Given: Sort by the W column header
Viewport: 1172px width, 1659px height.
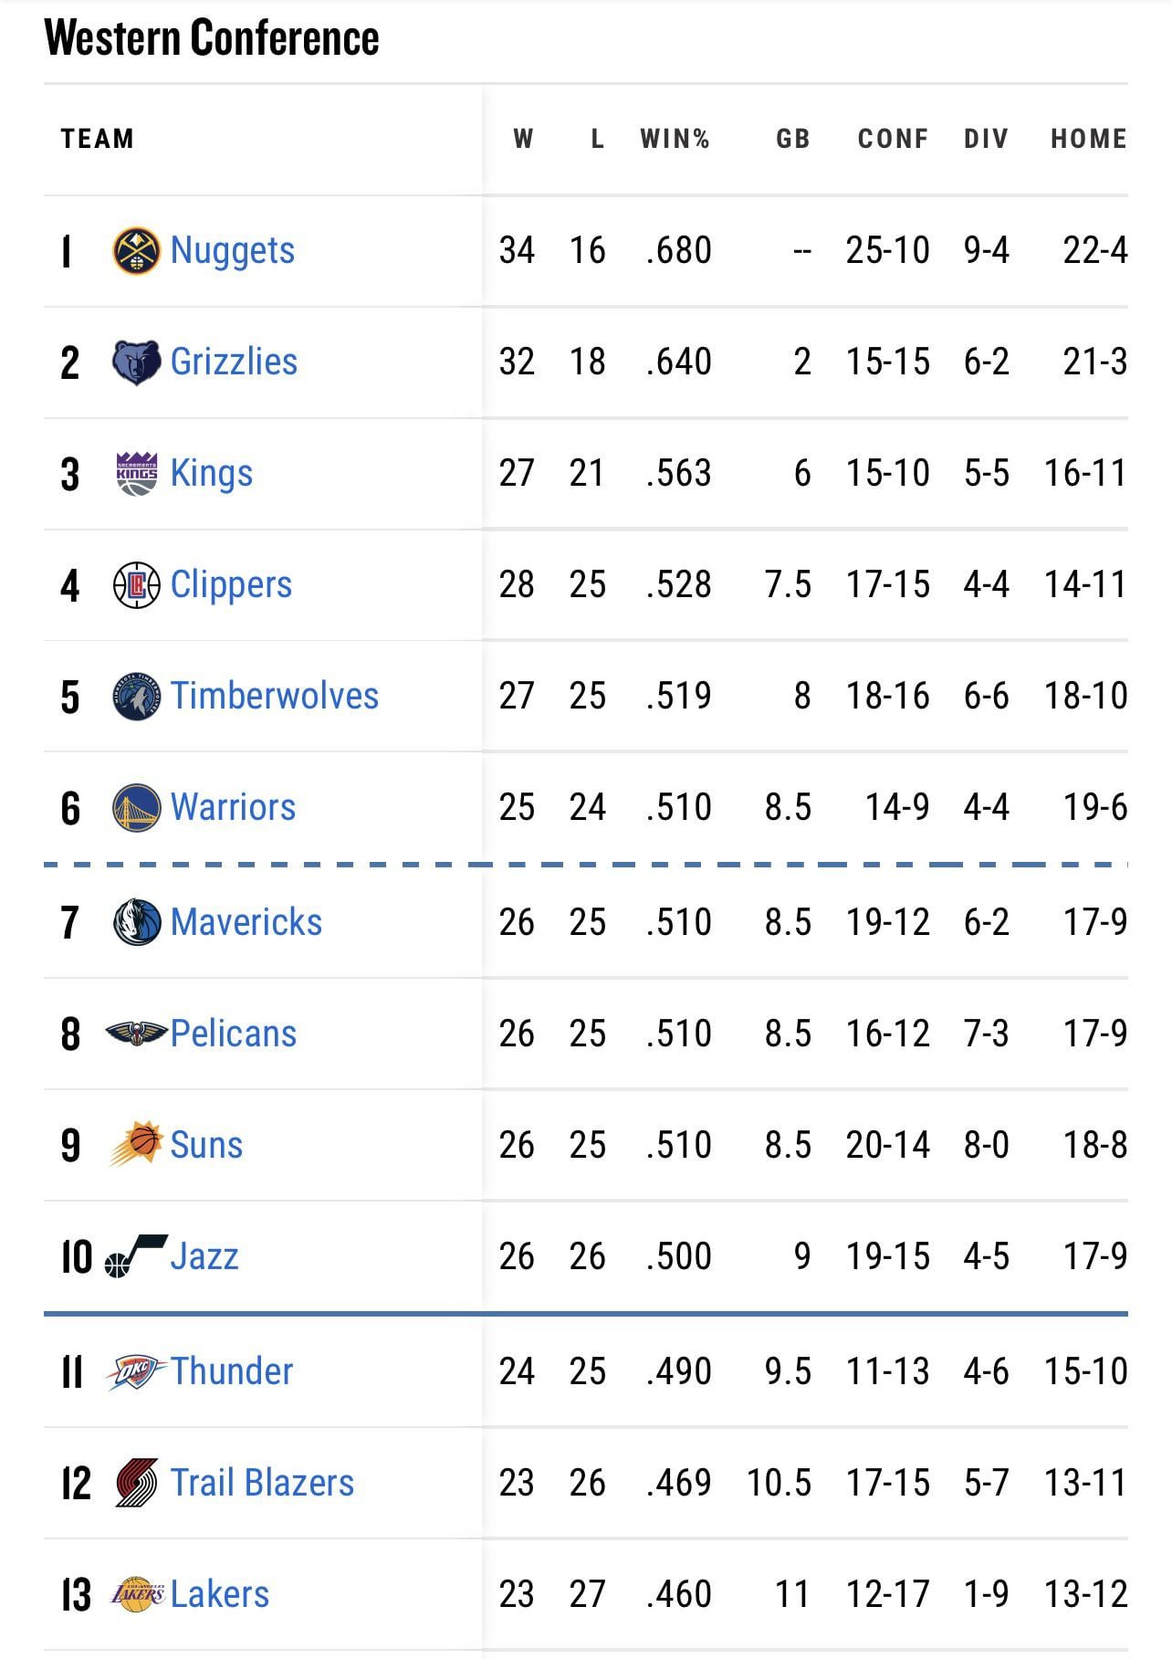Looking at the screenshot, I should point(523,139).
